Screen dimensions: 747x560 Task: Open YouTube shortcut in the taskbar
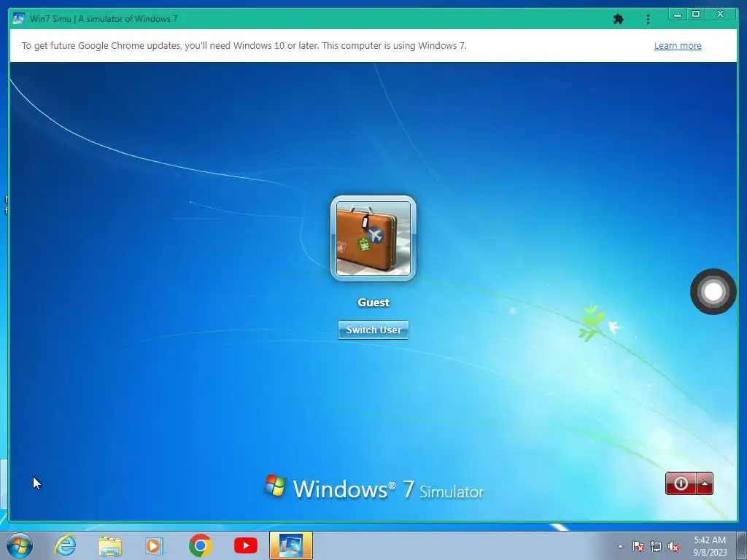[246, 545]
